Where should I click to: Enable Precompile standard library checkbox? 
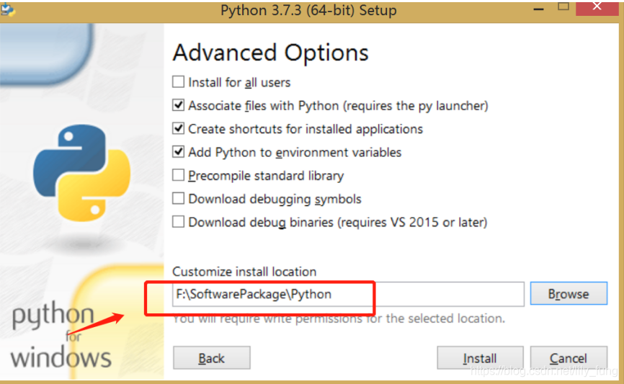point(178,175)
